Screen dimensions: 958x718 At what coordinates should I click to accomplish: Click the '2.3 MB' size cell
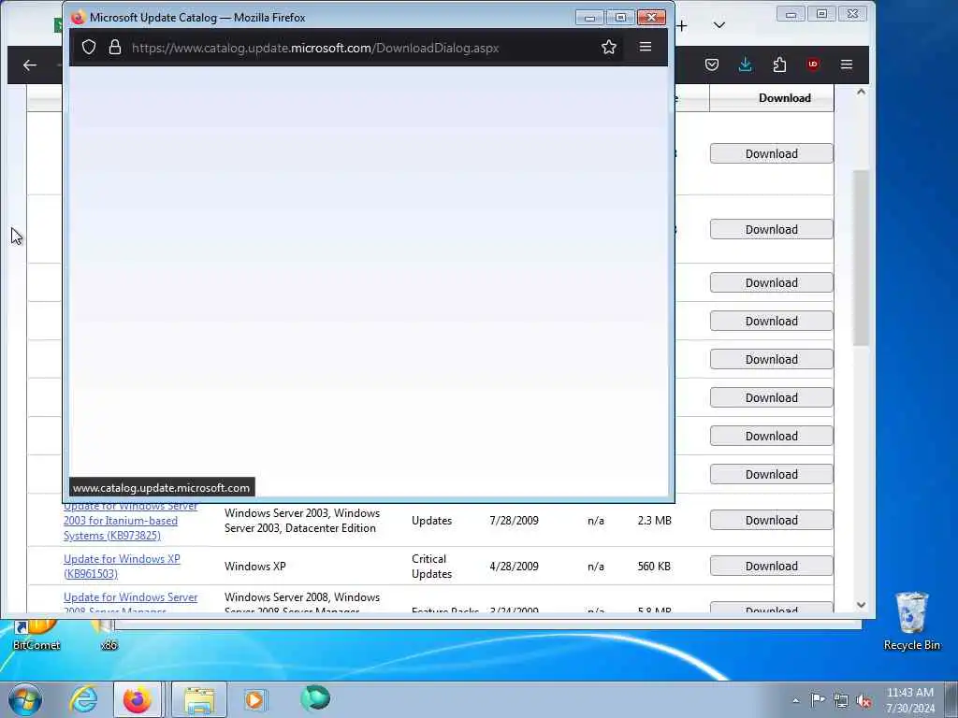pos(654,520)
